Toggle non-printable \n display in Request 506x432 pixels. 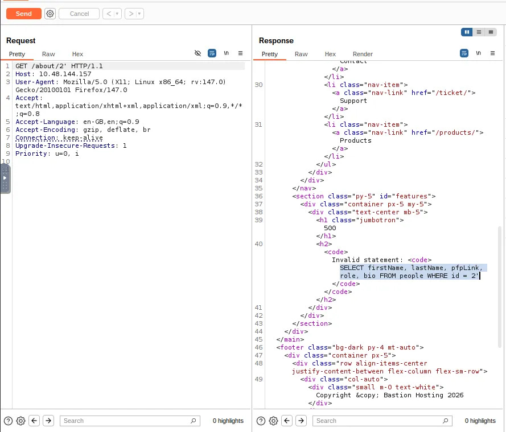click(226, 53)
